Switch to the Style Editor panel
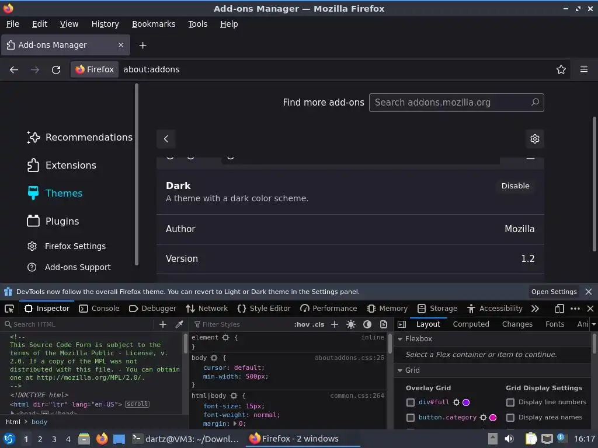 [x=264, y=309]
